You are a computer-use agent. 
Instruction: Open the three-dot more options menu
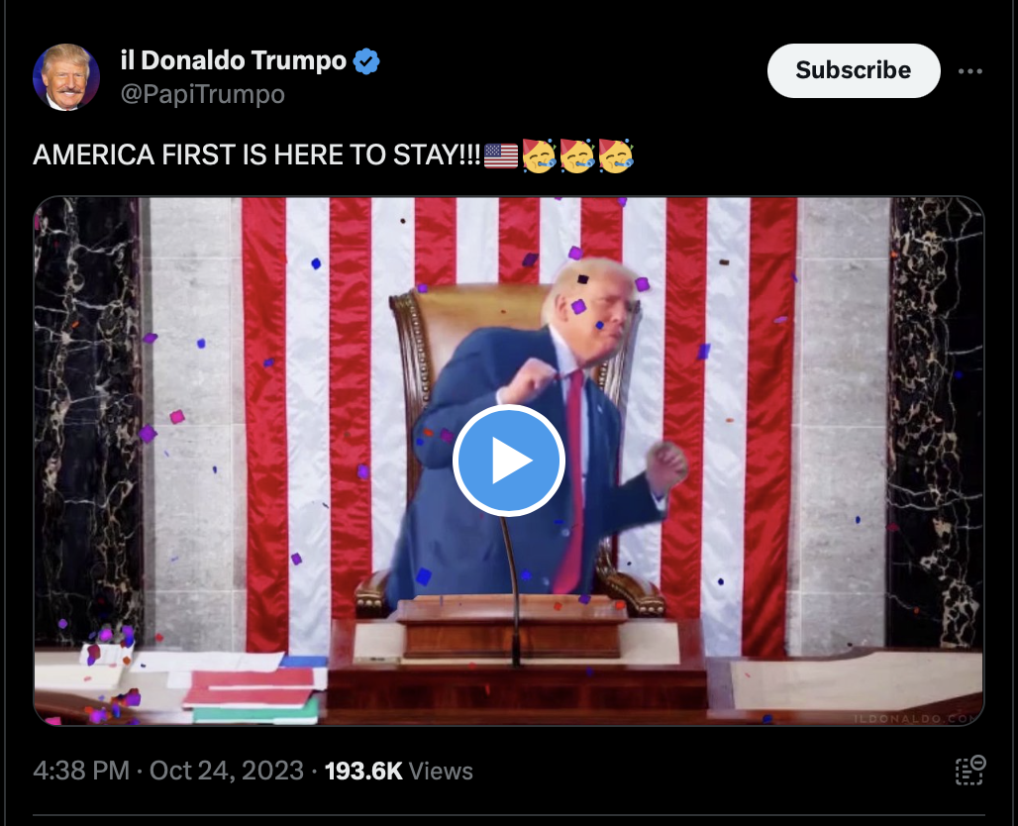click(969, 70)
